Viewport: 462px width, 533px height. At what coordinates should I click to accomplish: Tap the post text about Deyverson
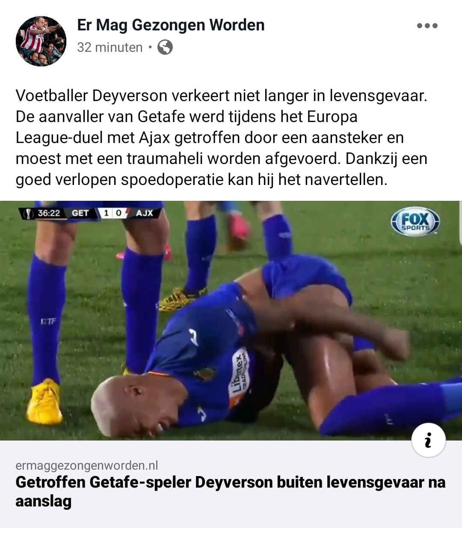point(222,137)
